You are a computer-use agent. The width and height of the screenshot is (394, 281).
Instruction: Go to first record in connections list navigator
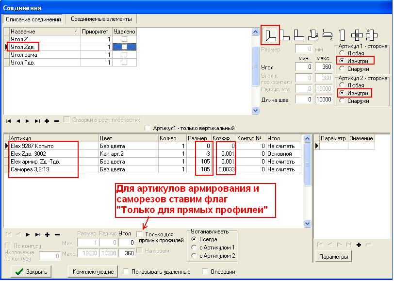8,121
